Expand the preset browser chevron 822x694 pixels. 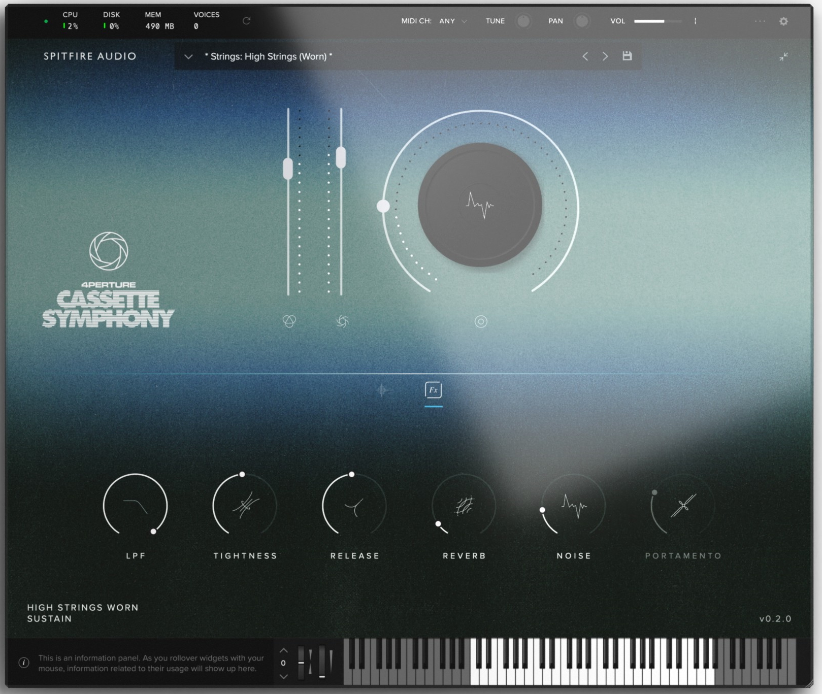tap(188, 56)
